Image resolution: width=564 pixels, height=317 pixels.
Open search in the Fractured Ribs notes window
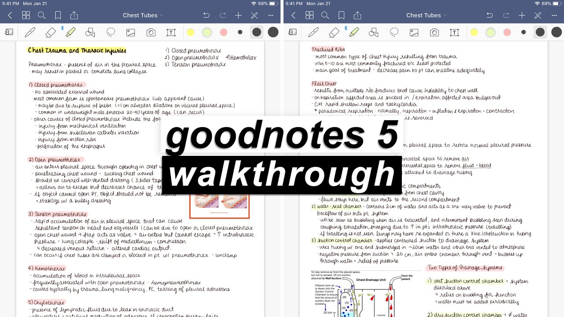pos(325,15)
